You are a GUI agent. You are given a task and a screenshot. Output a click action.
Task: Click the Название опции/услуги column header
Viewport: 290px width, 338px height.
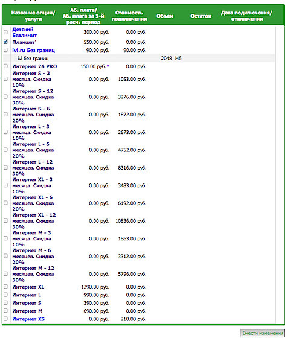click(x=33, y=16)
